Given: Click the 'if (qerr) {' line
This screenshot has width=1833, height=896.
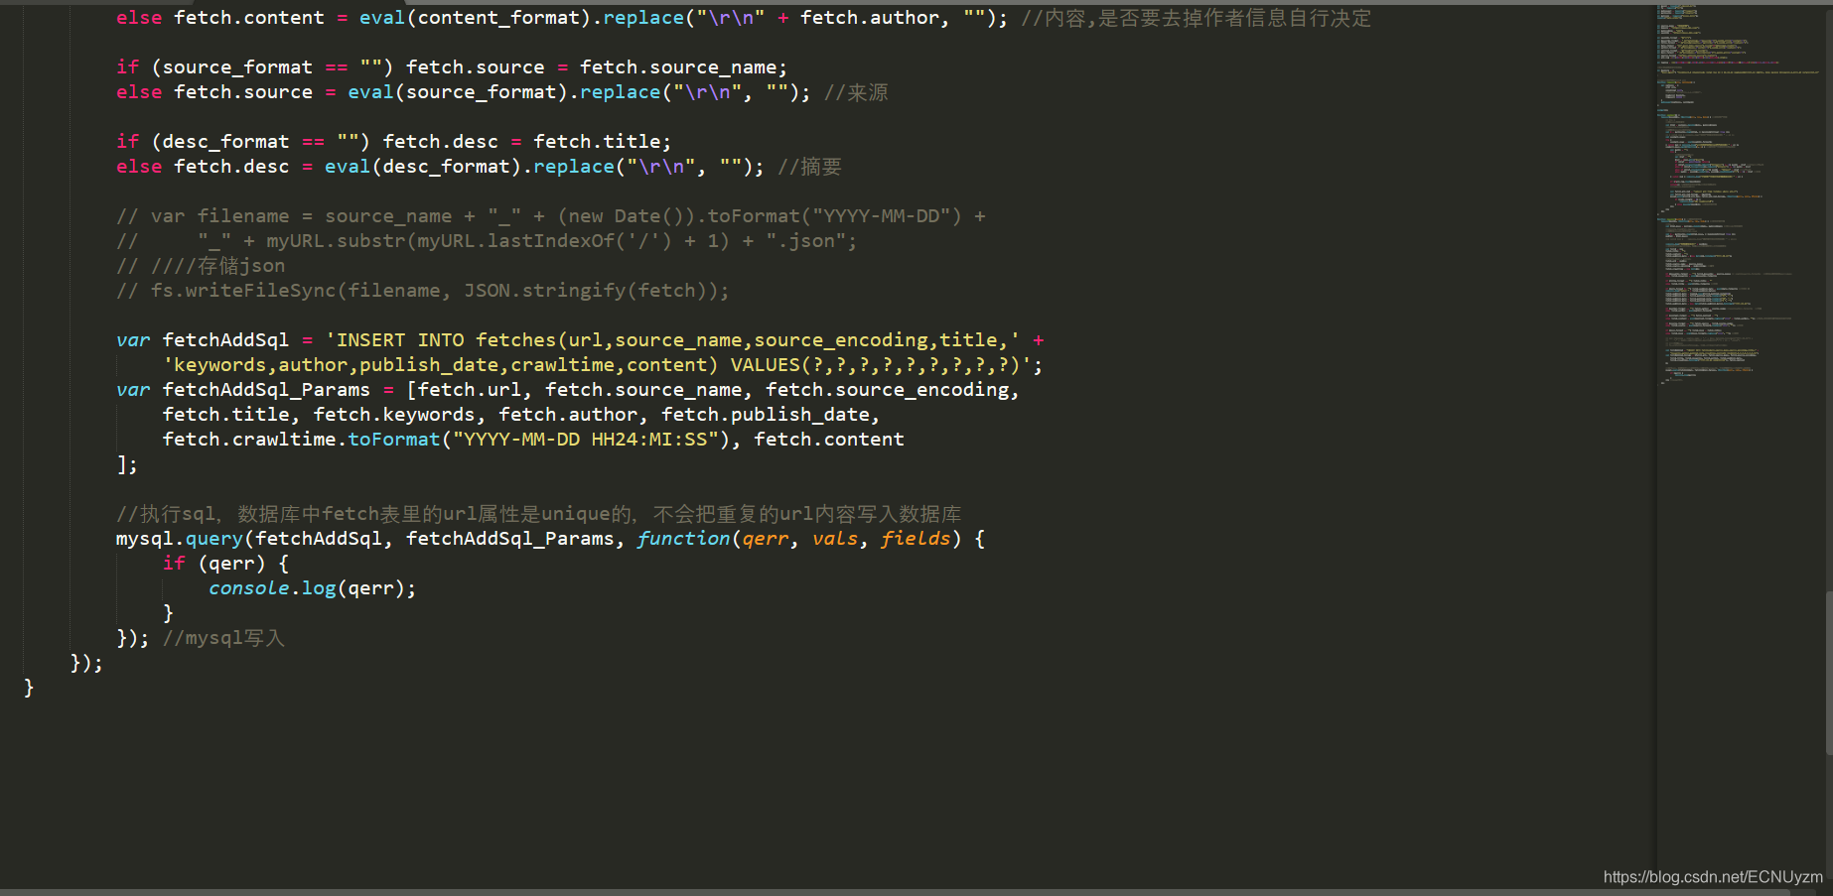Looking at the screenshot, I should 225,564.
